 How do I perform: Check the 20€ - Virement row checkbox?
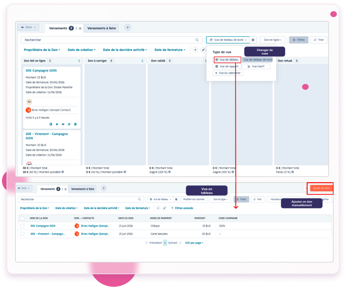click(22, 234)
